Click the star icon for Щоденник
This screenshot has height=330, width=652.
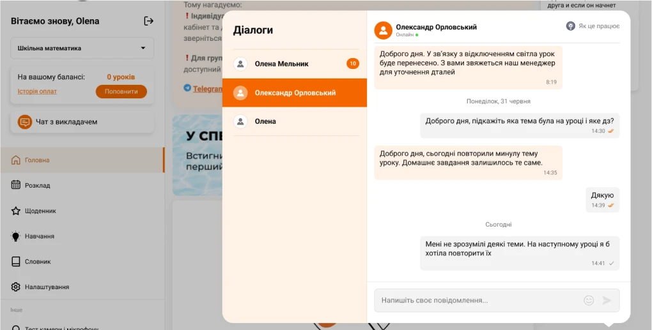click(x=16, y=211)
